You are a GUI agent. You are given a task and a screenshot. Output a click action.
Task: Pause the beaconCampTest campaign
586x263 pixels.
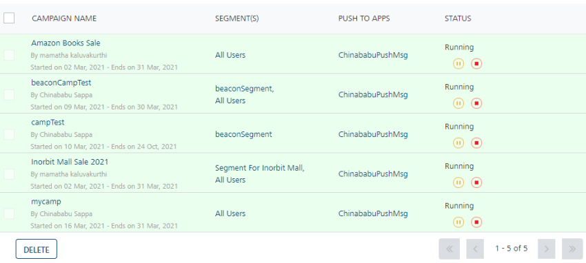pyautogui.click(x=458, y=103)
